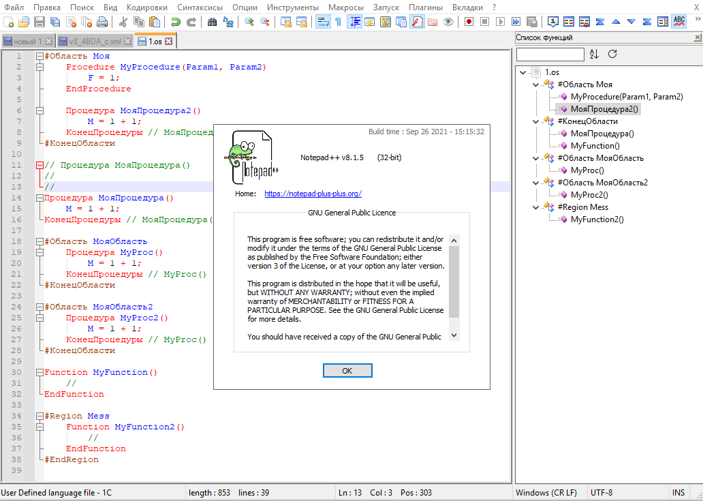Click the Compare plugin icon
This screenshot has width=703, height=501.
coord(569,22)
